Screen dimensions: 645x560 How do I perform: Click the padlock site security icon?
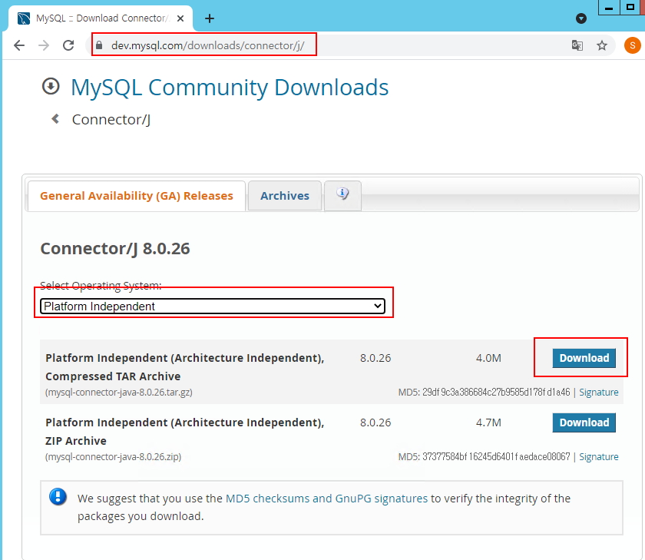[x=98, y=45]
